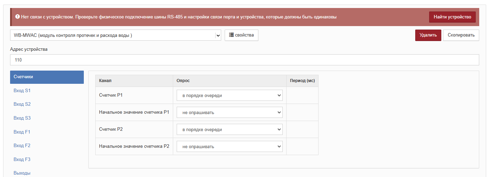Screen dimensions: 490x177
Task: Click the warning icon in the red banner
Action: [17, 17]
